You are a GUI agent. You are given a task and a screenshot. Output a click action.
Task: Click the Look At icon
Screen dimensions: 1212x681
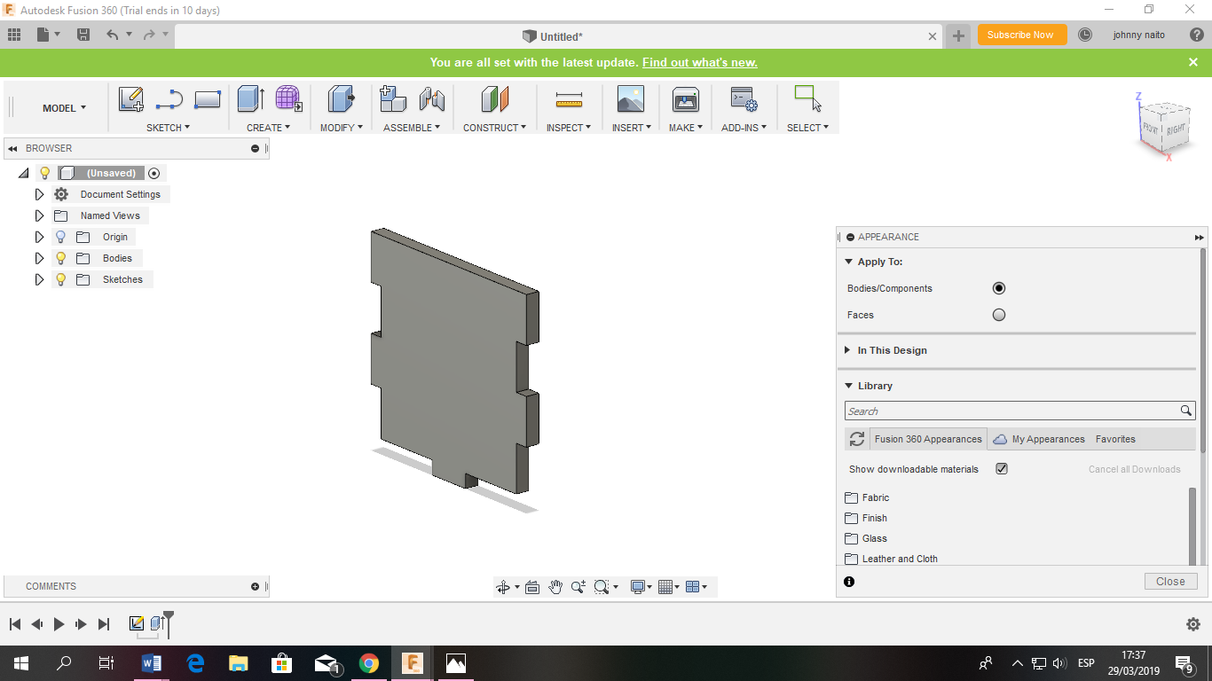click(532, 587)
